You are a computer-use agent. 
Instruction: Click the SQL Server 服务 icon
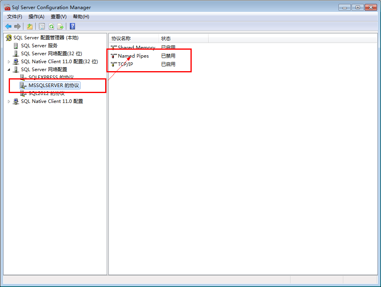pyautogui.click(x=16, y=46)
